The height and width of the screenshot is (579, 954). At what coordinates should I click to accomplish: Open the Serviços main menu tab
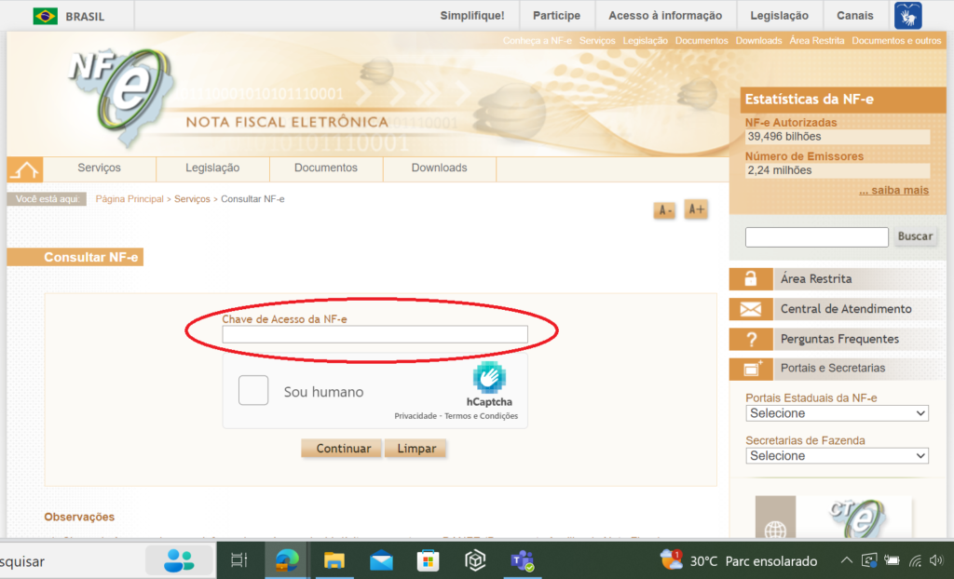[99, 168]
